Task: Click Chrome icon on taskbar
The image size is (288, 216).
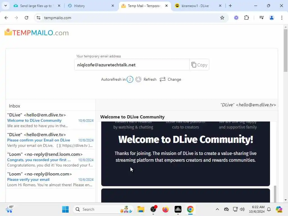Action: [190, 209]
